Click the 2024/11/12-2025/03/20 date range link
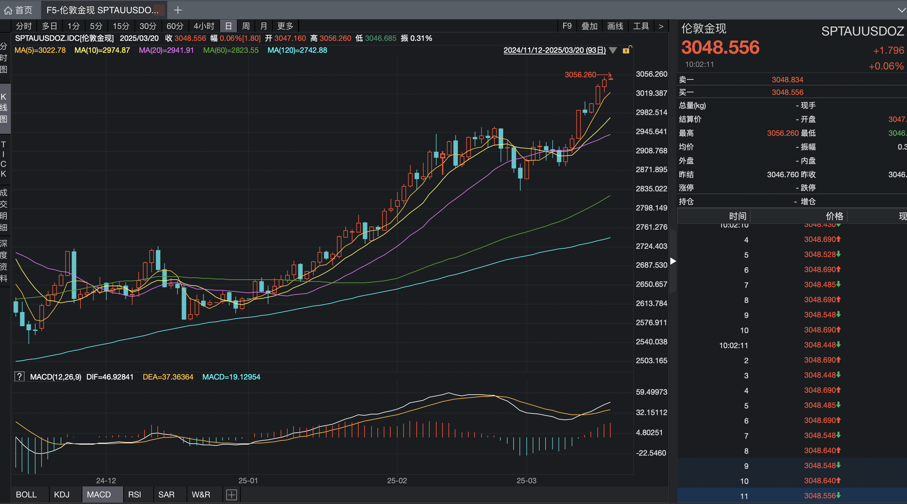Screen dimensions: 907x504 pos(554,50)
